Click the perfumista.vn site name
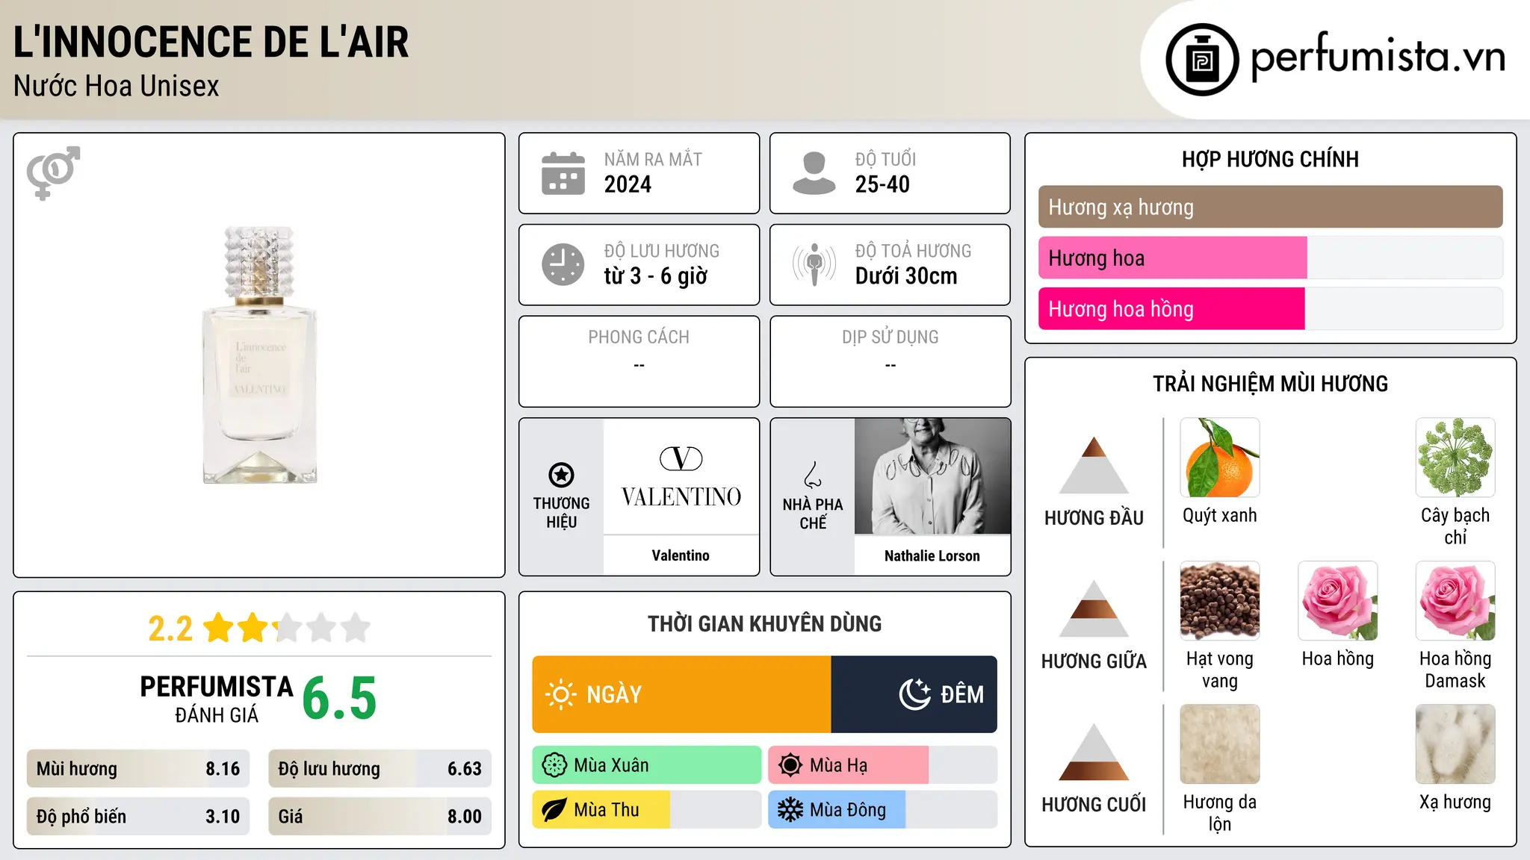Screen dimensions: 1530x860 click(1378, 57)
